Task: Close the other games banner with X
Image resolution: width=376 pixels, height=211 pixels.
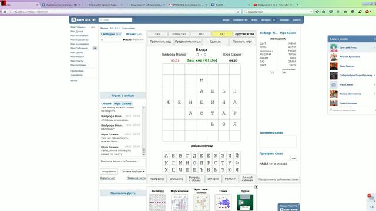Action: point(256,187)
